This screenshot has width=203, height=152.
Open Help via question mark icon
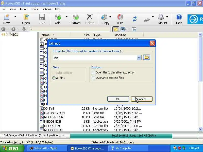(x=179, y=17)
